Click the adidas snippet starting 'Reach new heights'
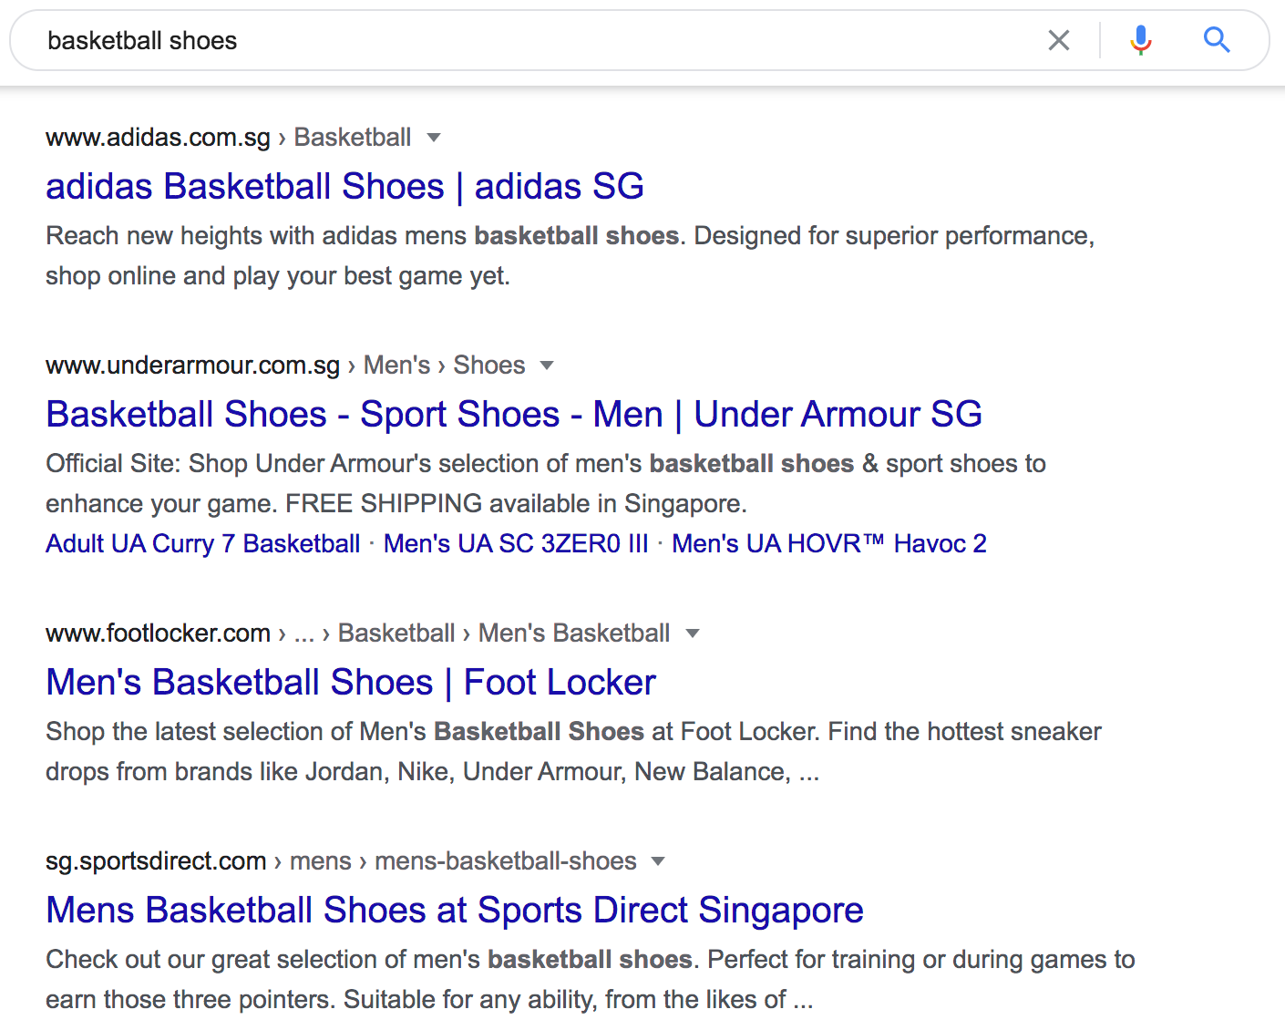 [570, 255]
